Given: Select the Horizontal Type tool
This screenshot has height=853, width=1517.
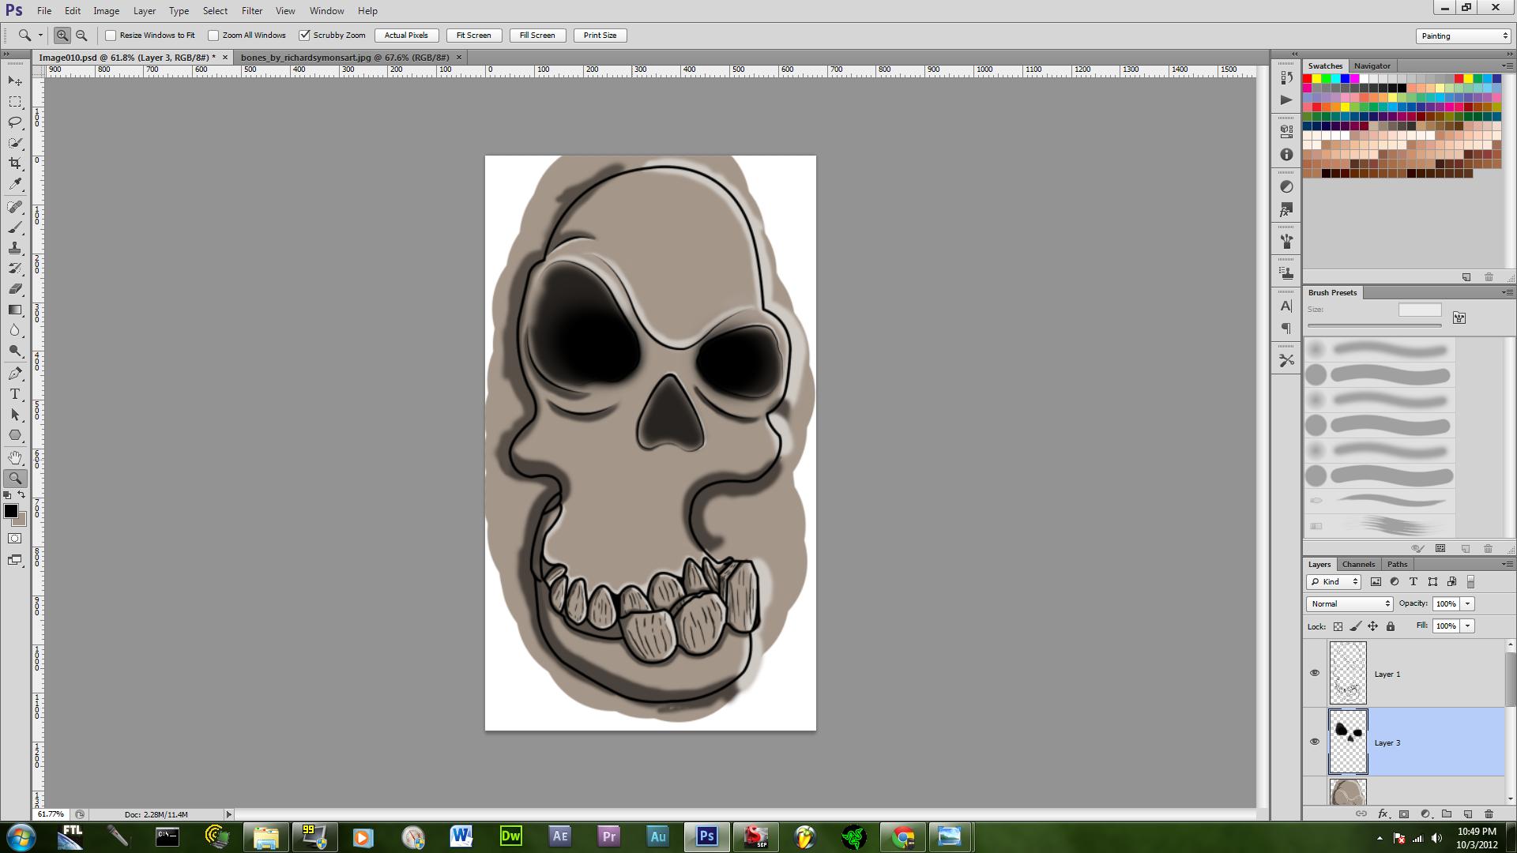Looking at the screenshot, I should click(x=15, y=394).
